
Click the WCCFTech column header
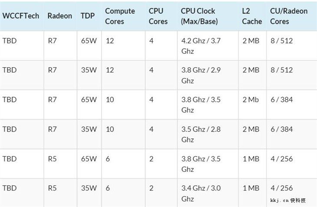21,16
